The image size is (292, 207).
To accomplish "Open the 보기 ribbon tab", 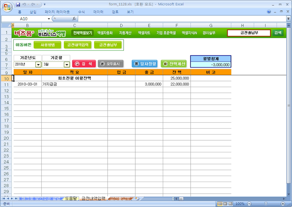I will 130,12.
